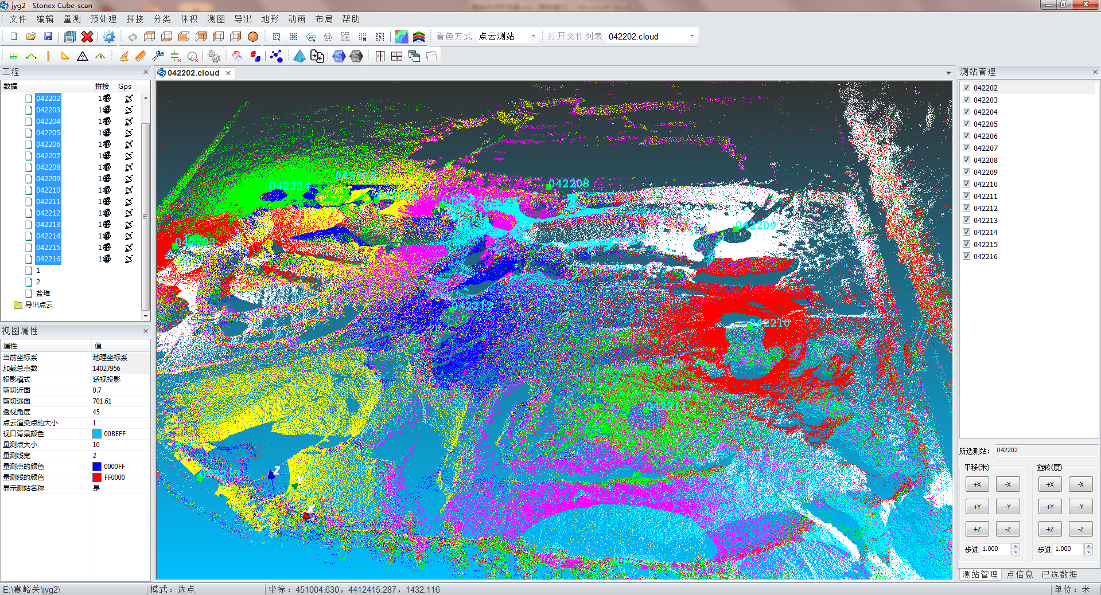
Task: Click the blue node network icon
Action: 277,56
